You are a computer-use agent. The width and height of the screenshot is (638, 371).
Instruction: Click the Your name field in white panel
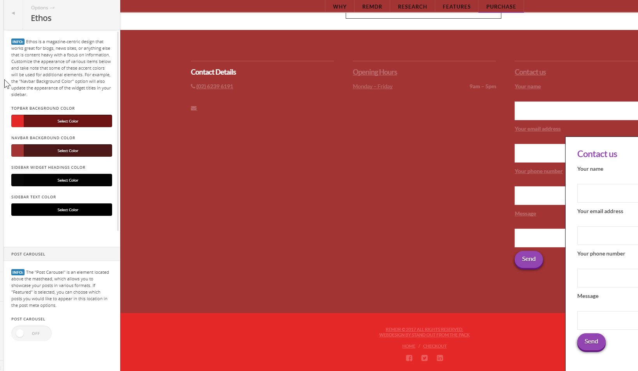607,193
